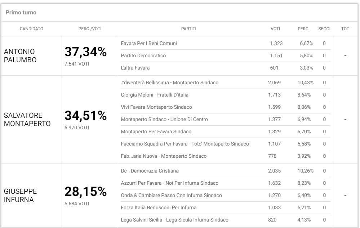The height and width of the screenshot is (228, 360).
Task: Select the Partito Democratico party row
Action: pos(226,55)
